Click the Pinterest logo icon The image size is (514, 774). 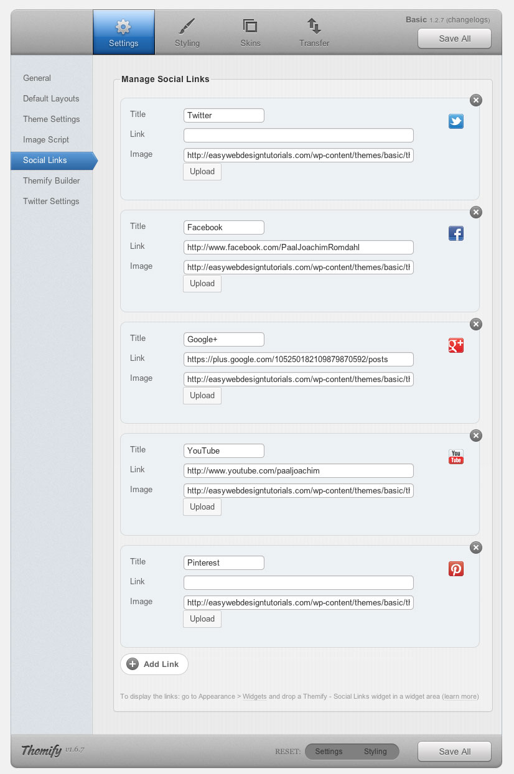coord(456,569)
